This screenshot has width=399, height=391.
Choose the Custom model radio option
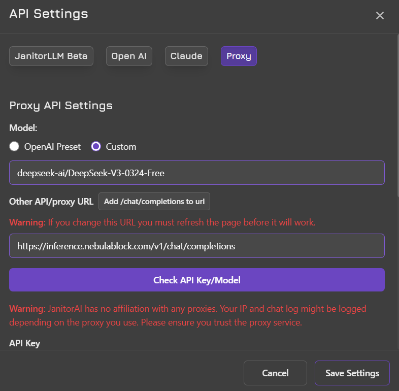tap(96, 146)
